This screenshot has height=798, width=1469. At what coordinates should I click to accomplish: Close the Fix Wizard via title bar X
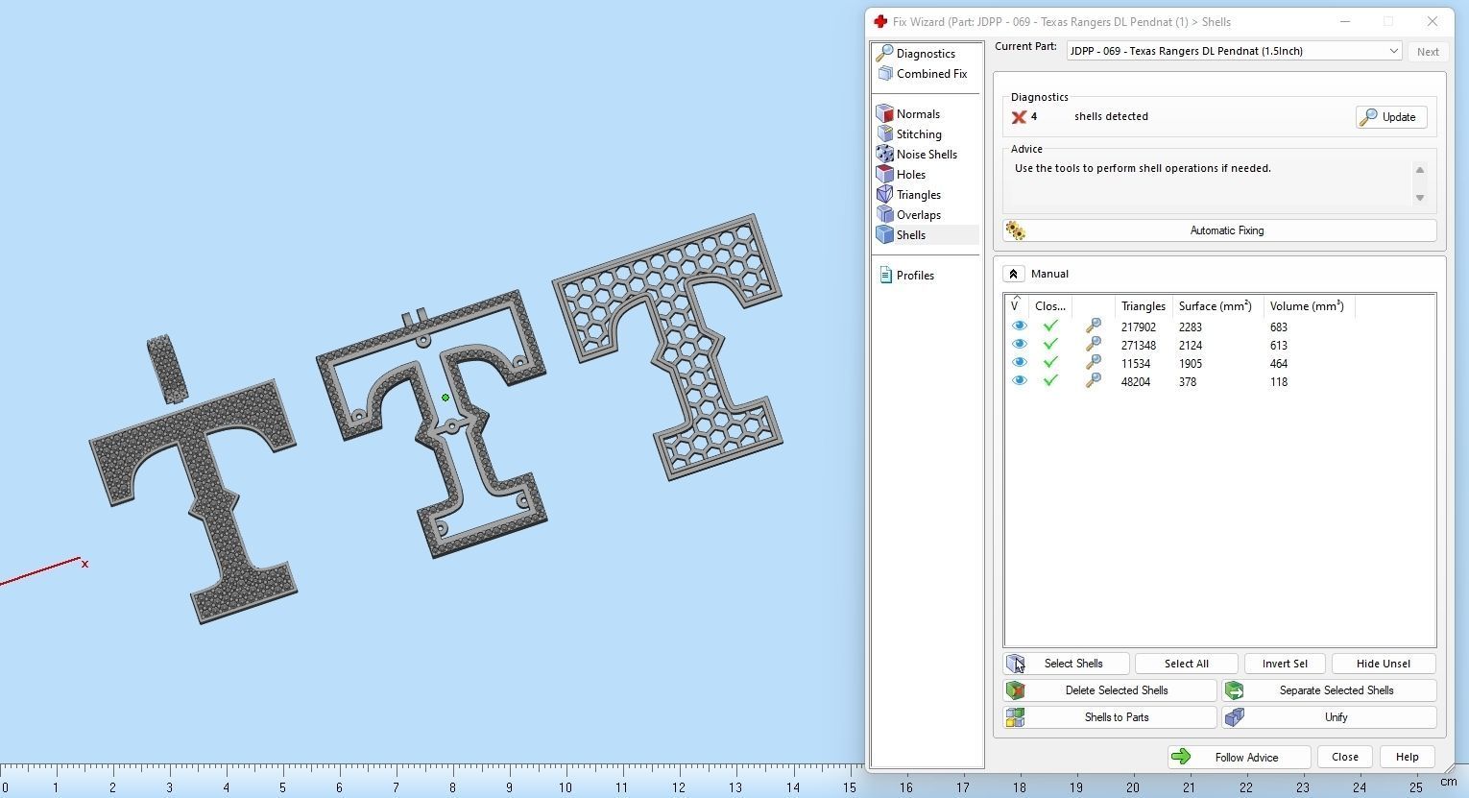1432,21
